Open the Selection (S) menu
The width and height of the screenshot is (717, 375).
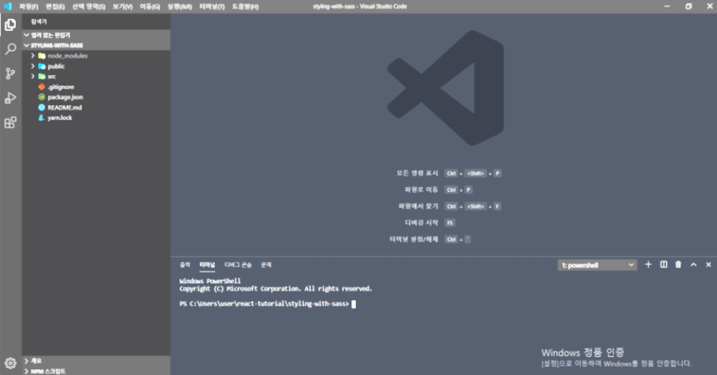coord(88,6)
